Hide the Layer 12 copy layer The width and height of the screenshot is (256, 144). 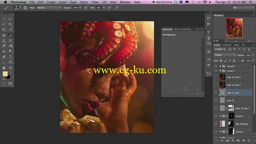pos(216,92)
